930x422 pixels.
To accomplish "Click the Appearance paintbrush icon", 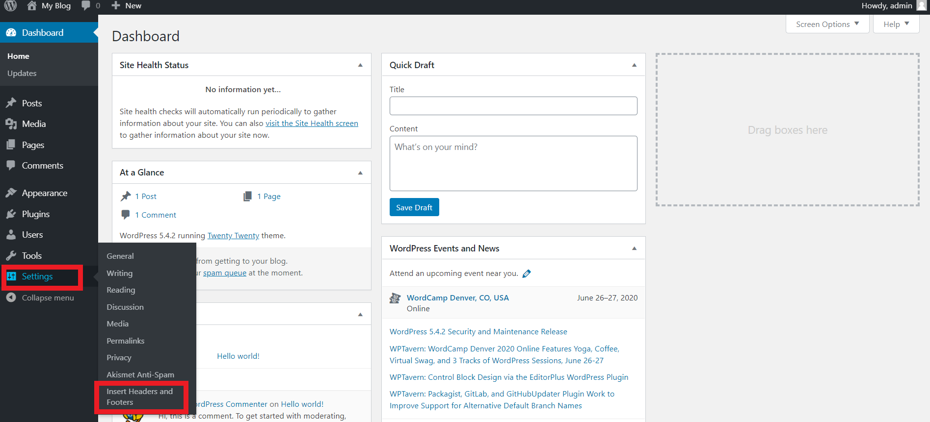I will click(x=11, y=193).
